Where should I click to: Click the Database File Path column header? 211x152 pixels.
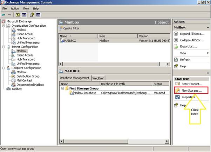126,84
